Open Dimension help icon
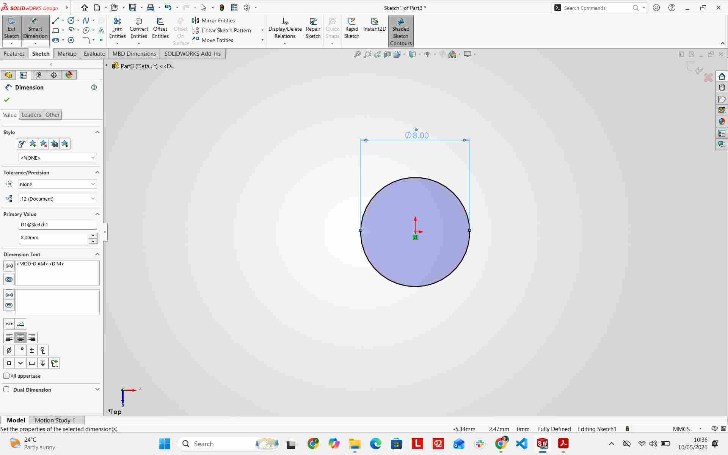 (x=94, y=87)
